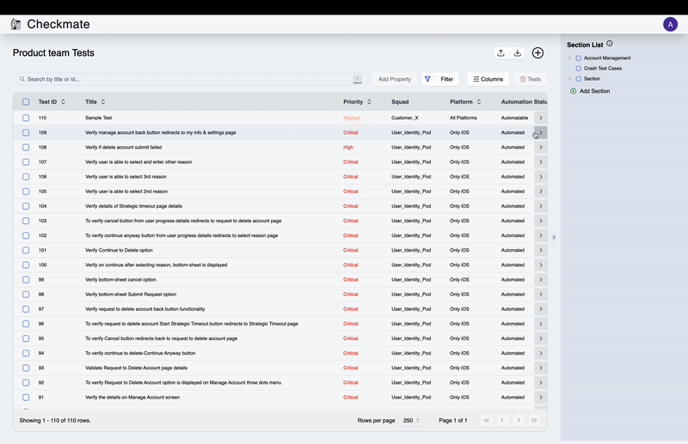Open the user avatar profile icon

[670, 24]
